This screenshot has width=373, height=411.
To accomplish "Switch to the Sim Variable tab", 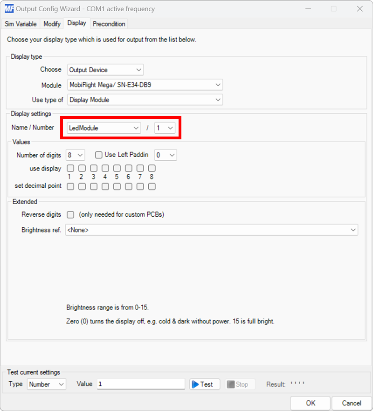I will point(21,23).
